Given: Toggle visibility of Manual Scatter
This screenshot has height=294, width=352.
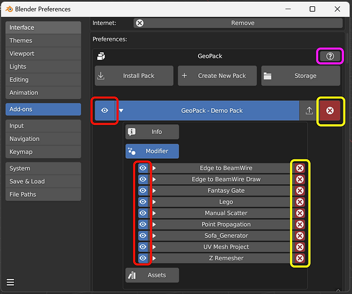Looking at the screenshot, I should click(143, 213).
